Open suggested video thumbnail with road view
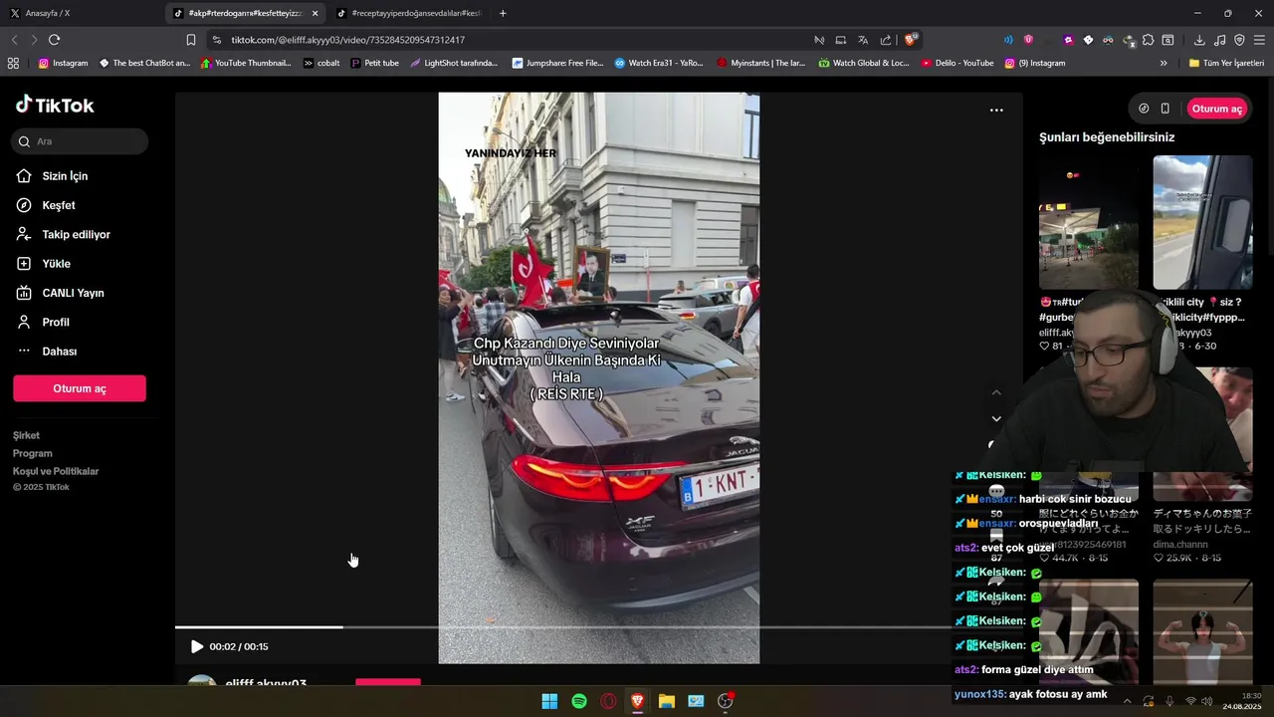The height and width of the screenshot is (717, 1274). coord(1202,222)
